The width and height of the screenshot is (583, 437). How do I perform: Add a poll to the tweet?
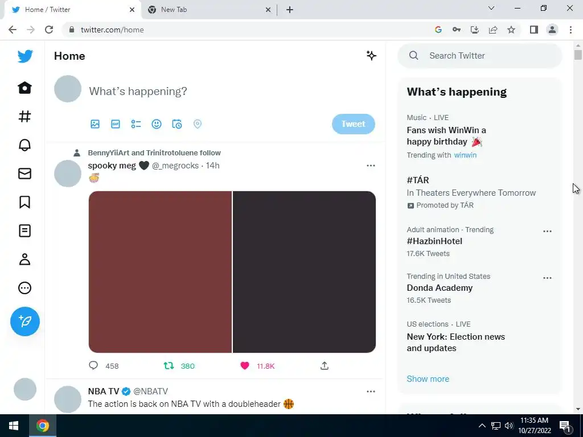click(136, 124)
